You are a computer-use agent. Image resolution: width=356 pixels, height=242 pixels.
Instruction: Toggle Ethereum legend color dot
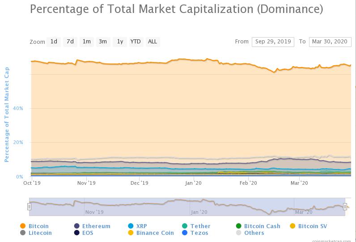pos(77,226)
